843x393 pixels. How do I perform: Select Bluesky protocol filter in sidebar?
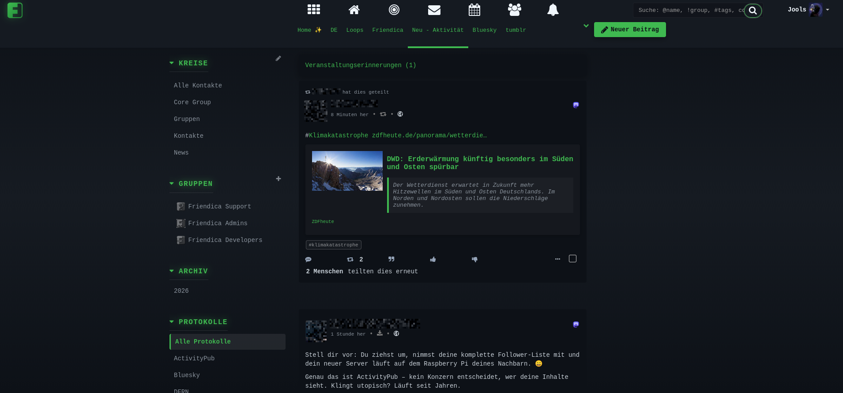(x=187, y=375)
